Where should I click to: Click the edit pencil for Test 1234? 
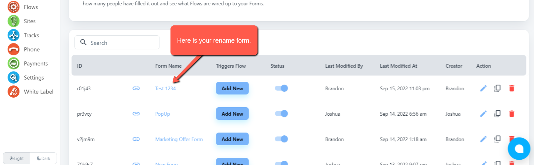pyautogui.click(x=483, y=88)
